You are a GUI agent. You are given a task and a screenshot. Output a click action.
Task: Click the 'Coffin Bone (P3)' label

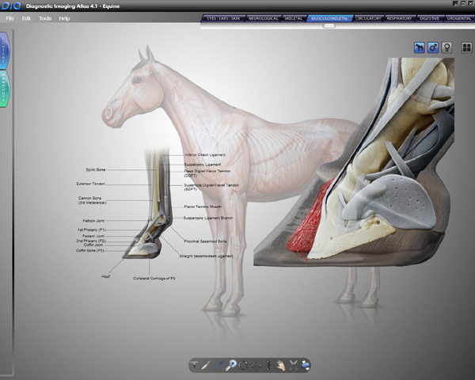pyautogui.click(x=90, y=251)
